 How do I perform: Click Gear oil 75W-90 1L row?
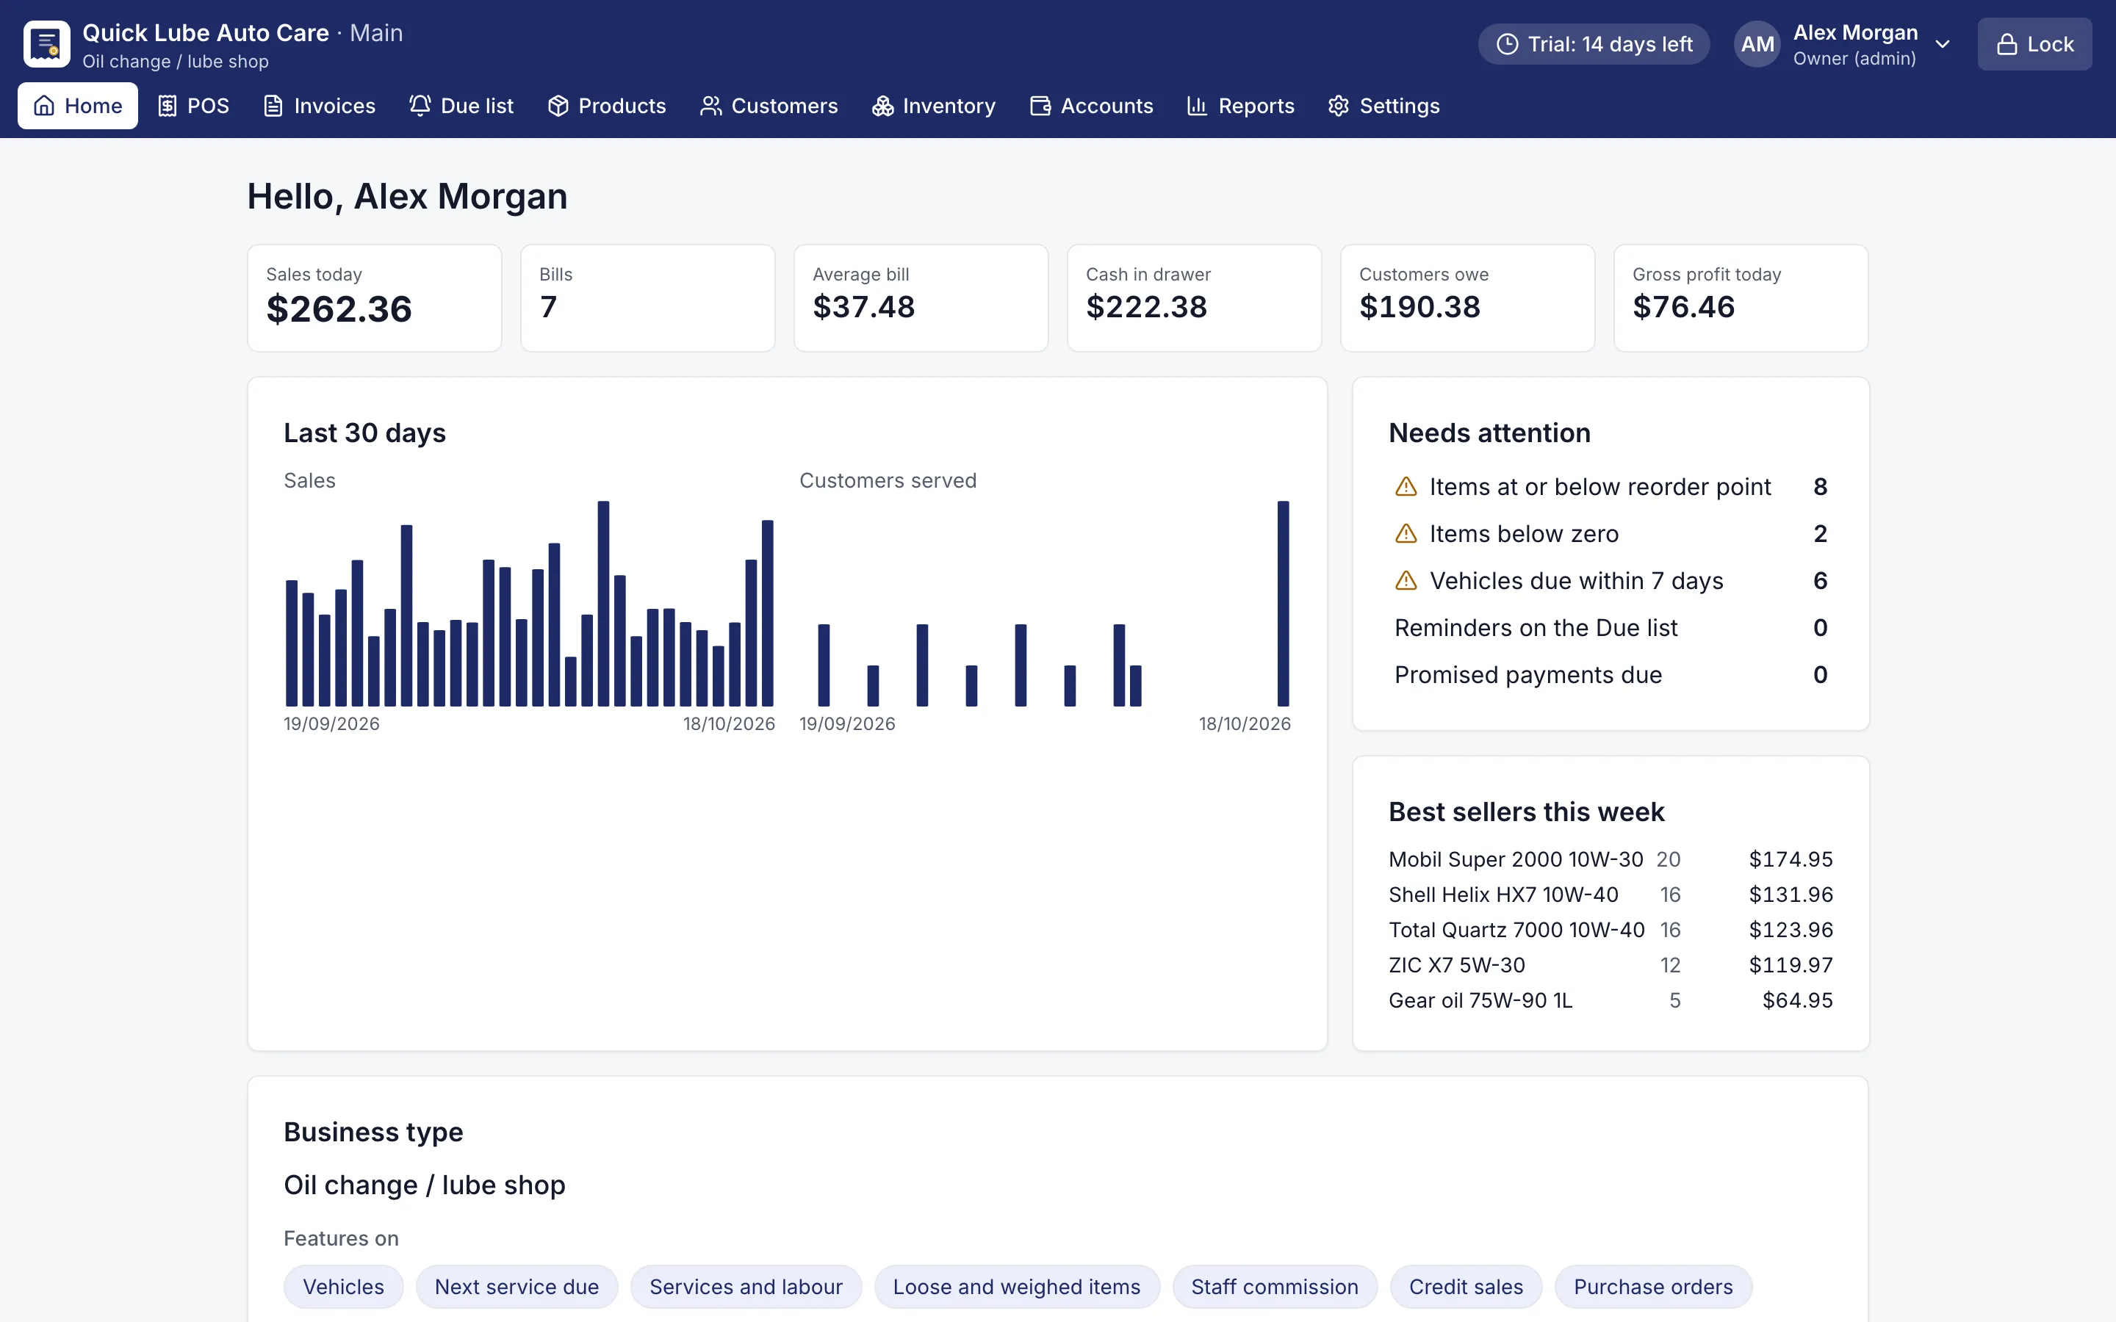(x=1611, y=1000)
